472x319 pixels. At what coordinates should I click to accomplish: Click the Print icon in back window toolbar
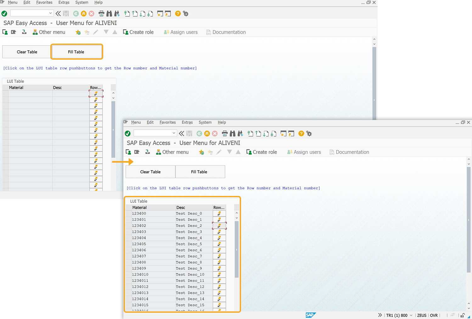tap(101, 14)
